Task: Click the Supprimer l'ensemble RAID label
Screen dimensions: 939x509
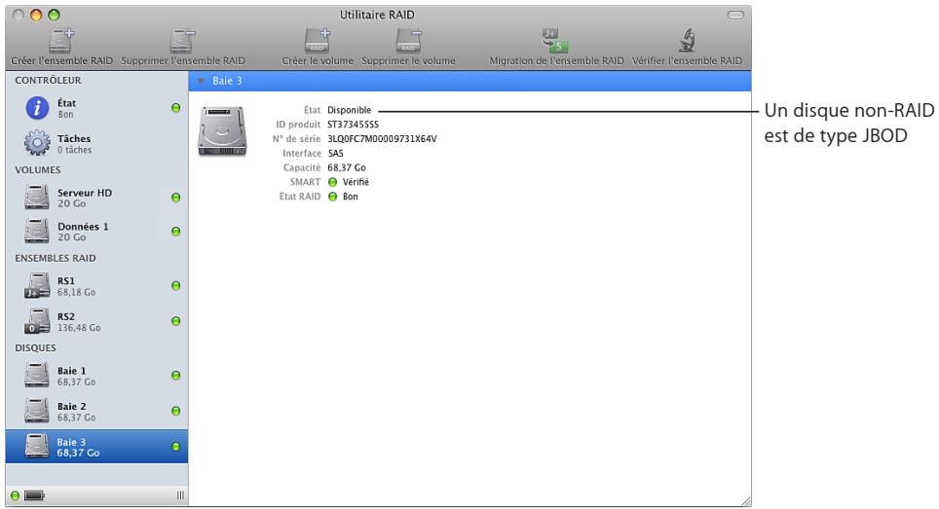Action: pyautogui.click(x=183, y=61)
